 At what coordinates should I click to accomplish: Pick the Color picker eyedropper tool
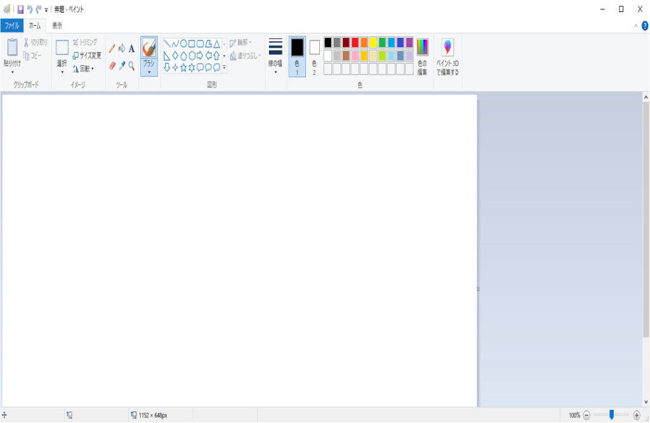[122, 65]
